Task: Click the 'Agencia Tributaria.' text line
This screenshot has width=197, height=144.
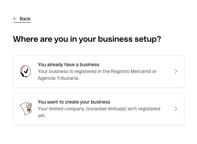Action: coord(59,78)
